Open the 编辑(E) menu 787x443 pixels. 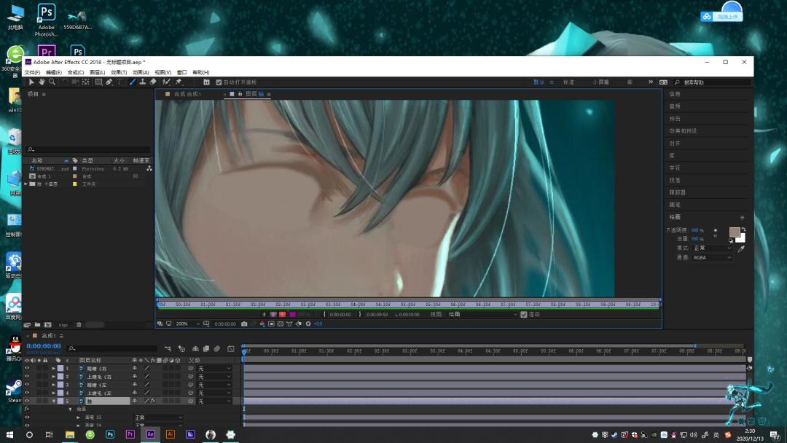54,73
